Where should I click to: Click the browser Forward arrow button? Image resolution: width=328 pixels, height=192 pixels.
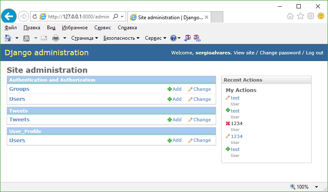(x=23, y=16)
